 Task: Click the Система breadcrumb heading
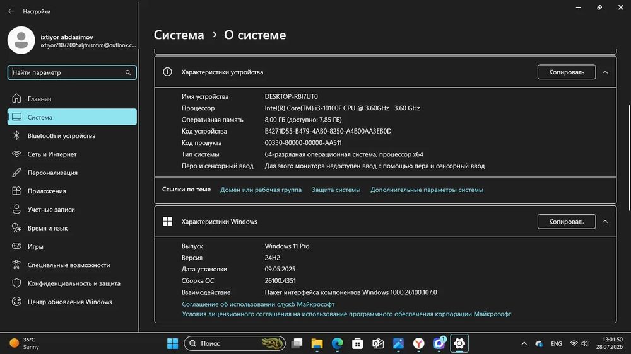[179, 35]
